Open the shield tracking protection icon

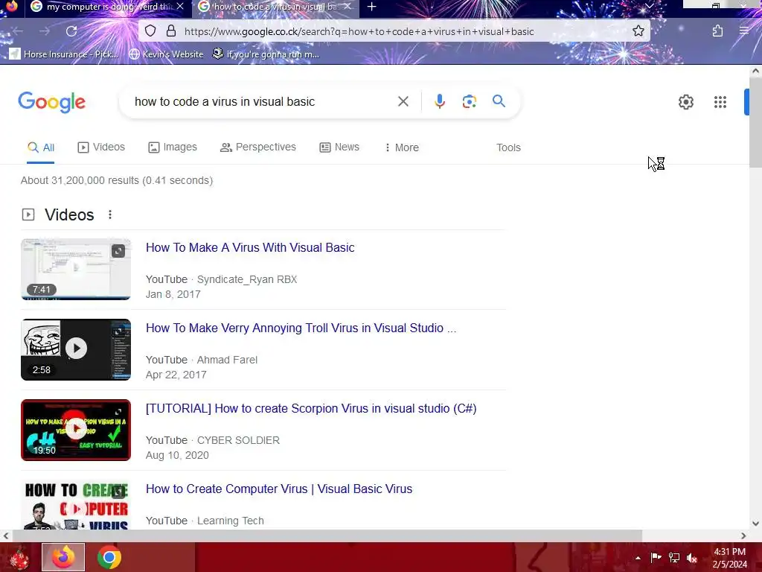click(150, 31)
